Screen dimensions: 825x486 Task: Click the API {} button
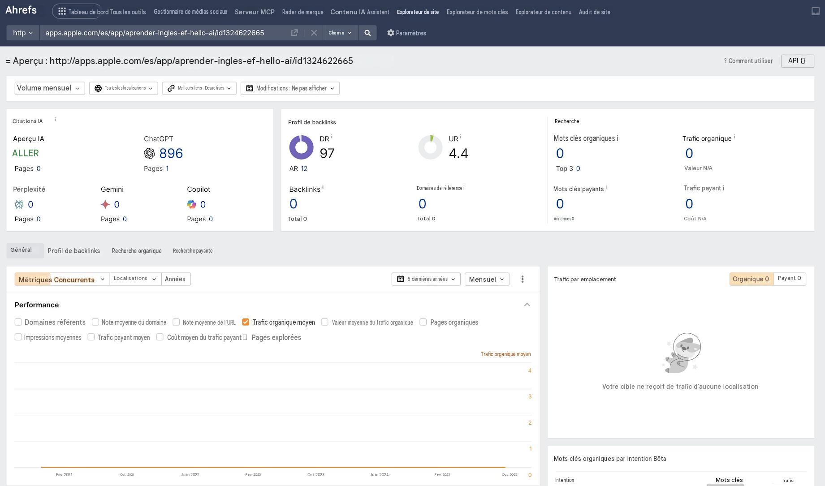[x=797, y=61]
